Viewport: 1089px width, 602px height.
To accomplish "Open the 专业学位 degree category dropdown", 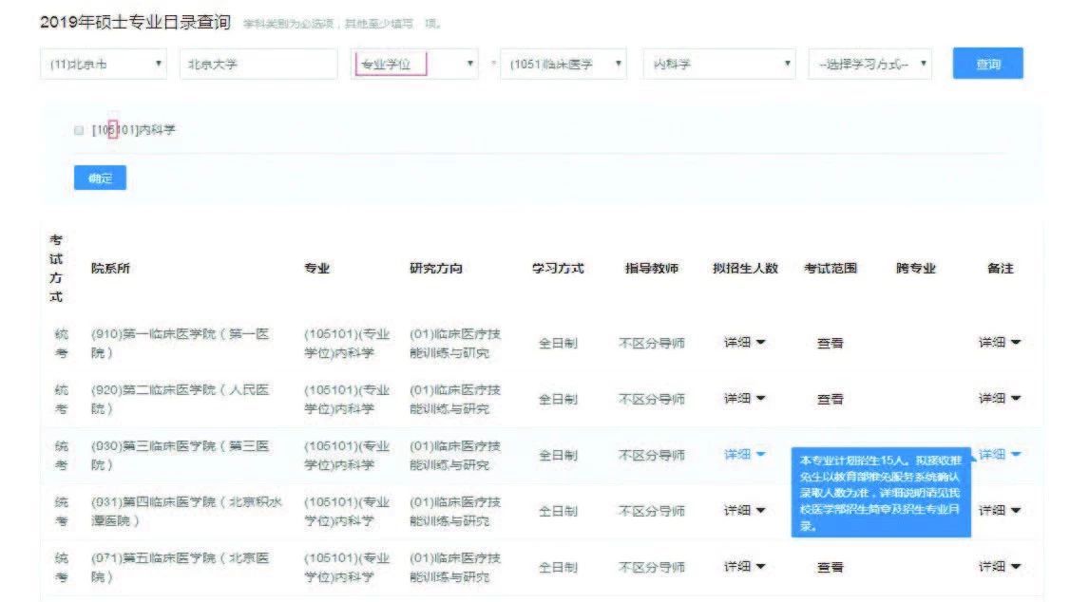I will click(415, 63).
